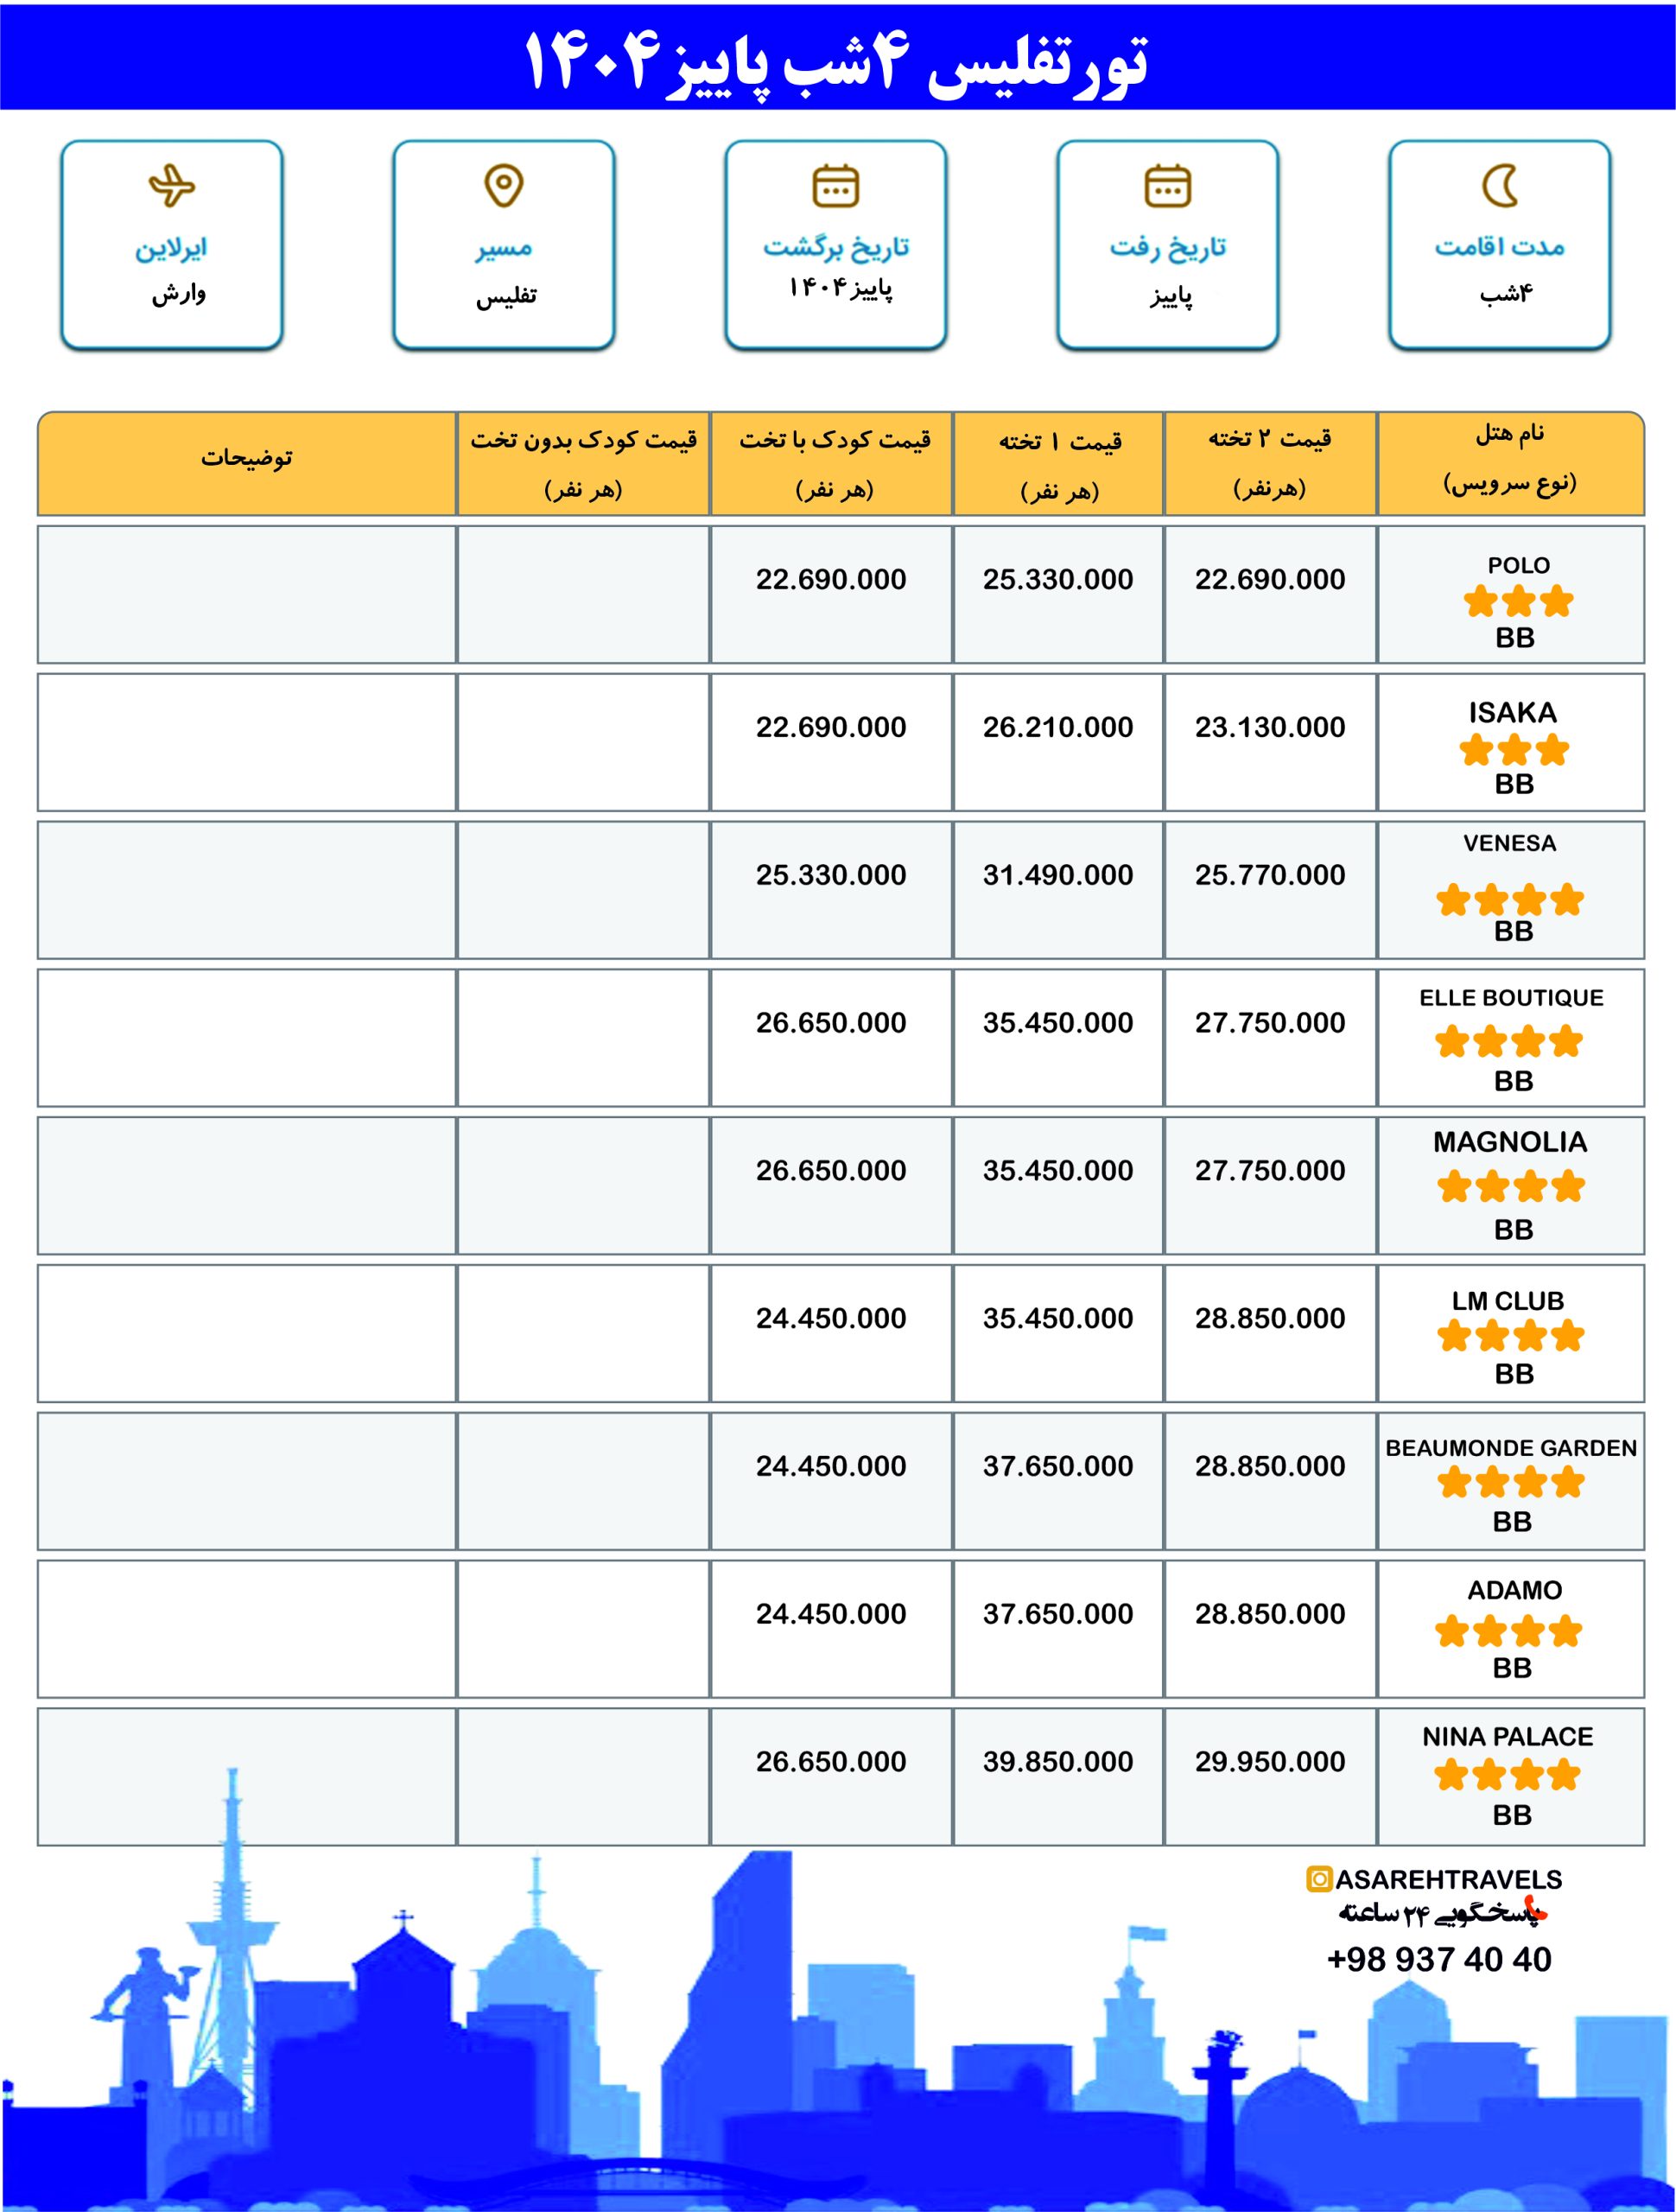Click the airplane icon in airline card

click(171, 185)
